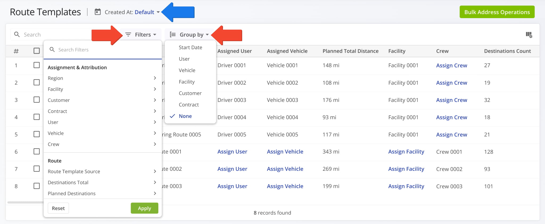Open the Created At Default dropdown
Viewport: 545px width, 224px height.
tap(147, 12)
